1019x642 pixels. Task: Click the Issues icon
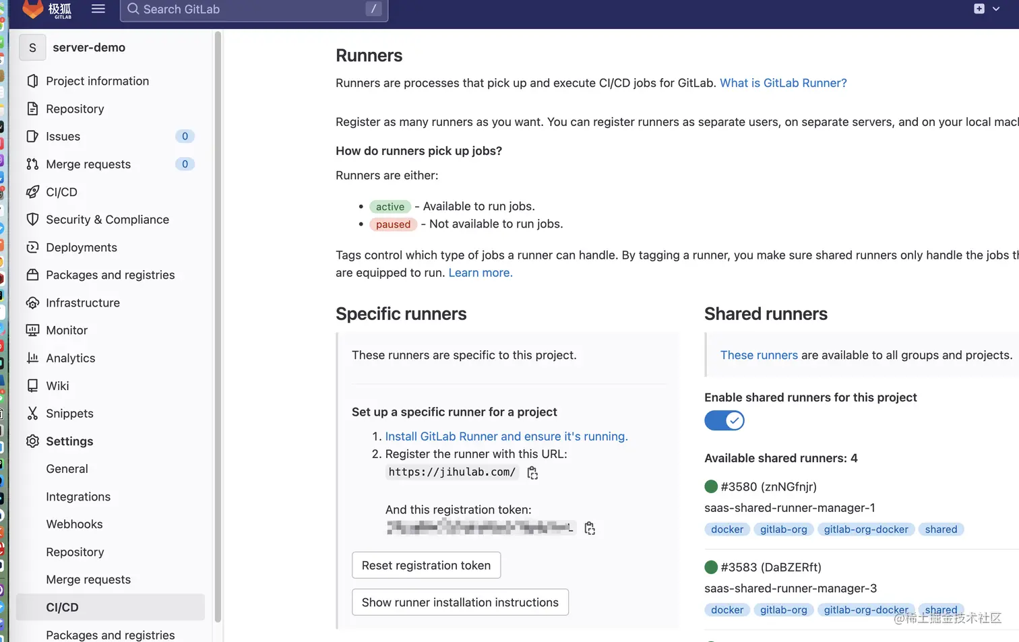[32, 136]
